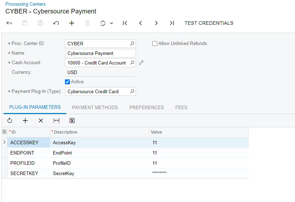295x202 pixels.
Task: Delete the selected grid row
Action: 41,120
